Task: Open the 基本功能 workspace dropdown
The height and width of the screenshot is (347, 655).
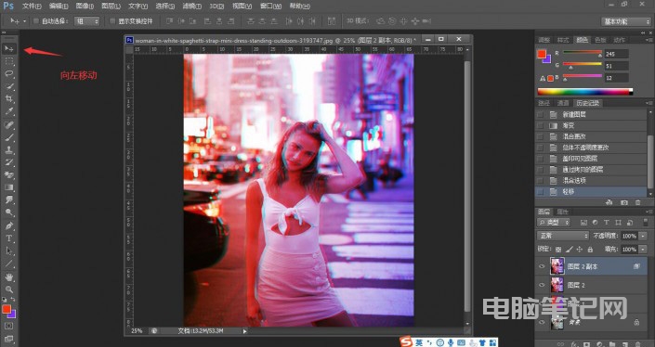Action: (626, 21)
